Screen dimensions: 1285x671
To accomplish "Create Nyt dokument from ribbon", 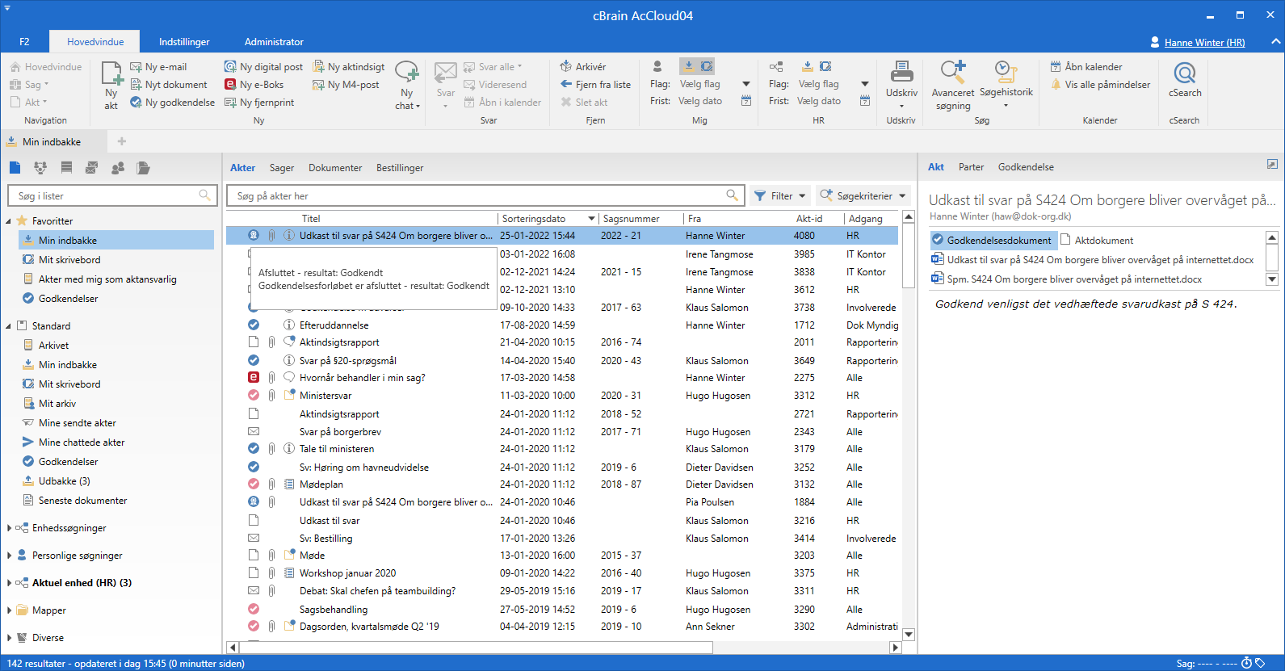I will 169,85.
